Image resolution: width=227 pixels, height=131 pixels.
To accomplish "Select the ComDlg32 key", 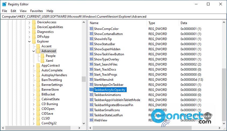I will point(49,123).
